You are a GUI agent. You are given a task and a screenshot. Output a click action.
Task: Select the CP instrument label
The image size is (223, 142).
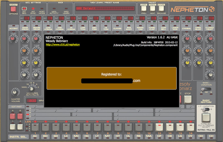click(x=159, y=136)
